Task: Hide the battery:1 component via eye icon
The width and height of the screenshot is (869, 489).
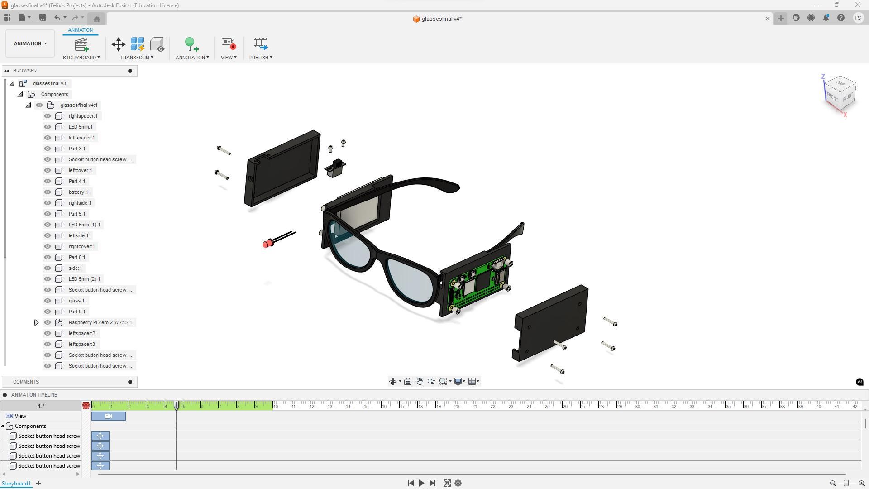Action: [x=48, y=192]
